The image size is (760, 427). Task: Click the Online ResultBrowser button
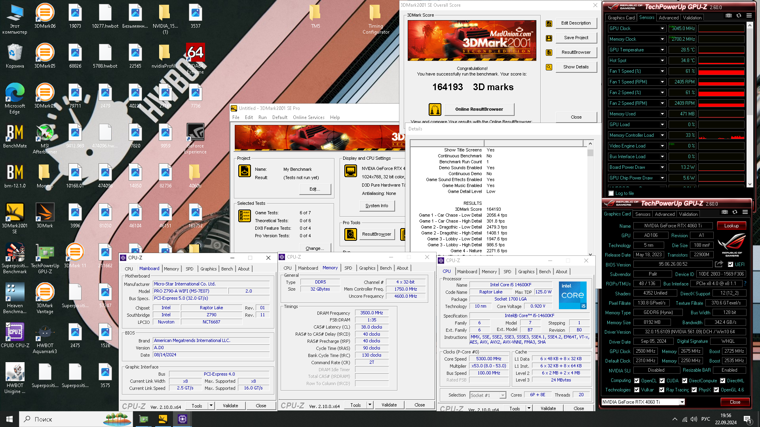click(479, 109)
